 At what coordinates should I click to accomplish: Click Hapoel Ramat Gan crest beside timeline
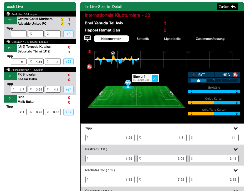[x=89, y=67]
